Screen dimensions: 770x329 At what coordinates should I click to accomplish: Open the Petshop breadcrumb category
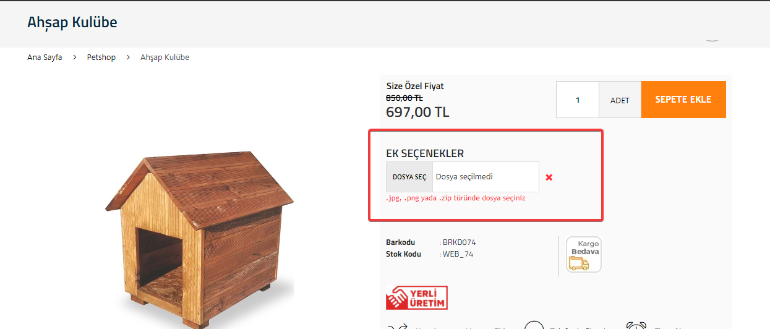101,58
